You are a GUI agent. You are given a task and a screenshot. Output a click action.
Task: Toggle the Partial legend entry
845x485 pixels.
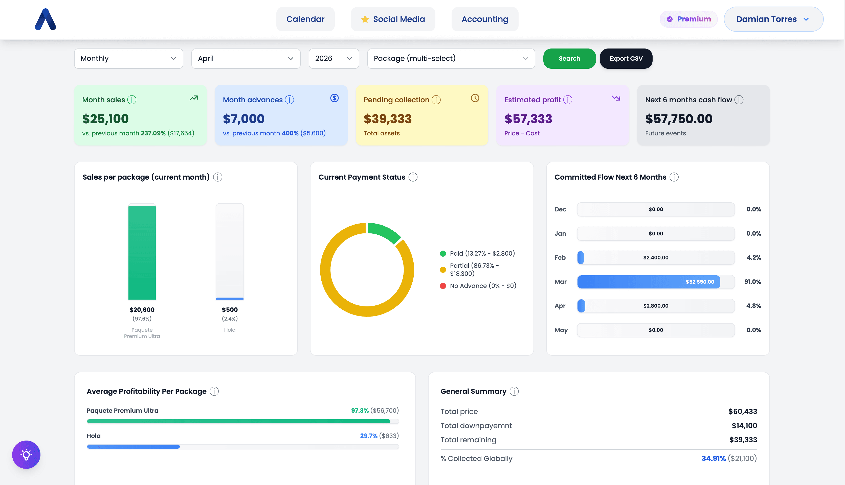(x=473, y=270)
